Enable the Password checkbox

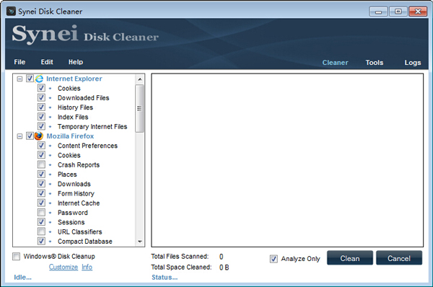[41, 213]
